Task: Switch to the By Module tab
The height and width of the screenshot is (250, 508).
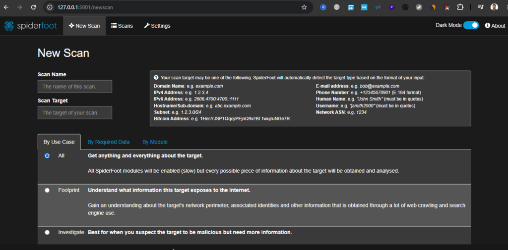Action: tap(155, 142)
